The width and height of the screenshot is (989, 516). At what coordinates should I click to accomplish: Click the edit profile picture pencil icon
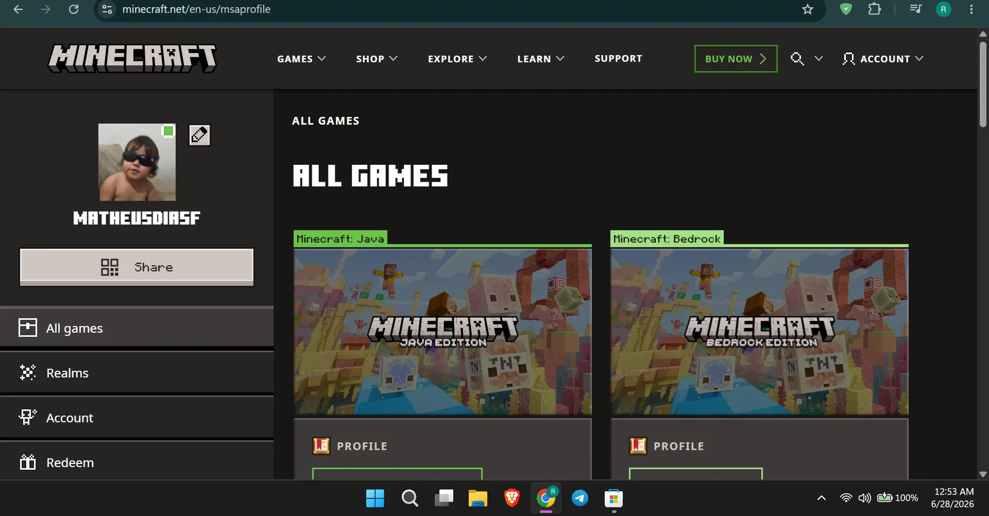point(199,135)
